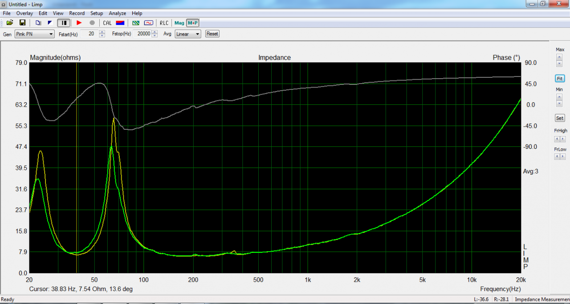Expand the Avg Linear dropdown
The width and height of the screenshot is (570, 304).
pos(188,34)
